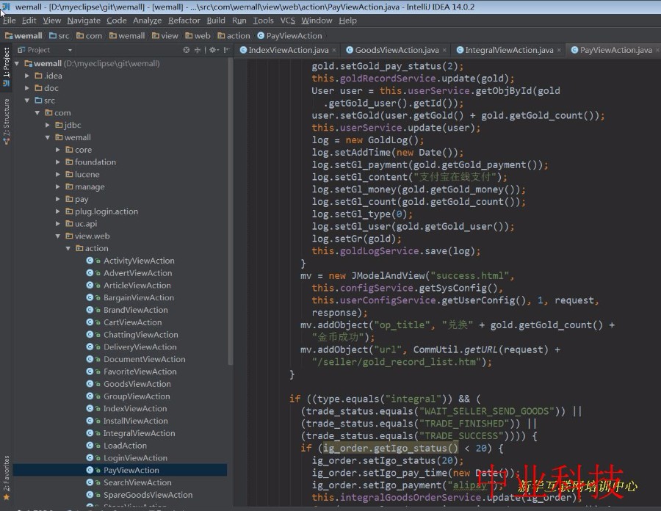
Task: Open the Favorites tool window button
Action: coord(6,471)
